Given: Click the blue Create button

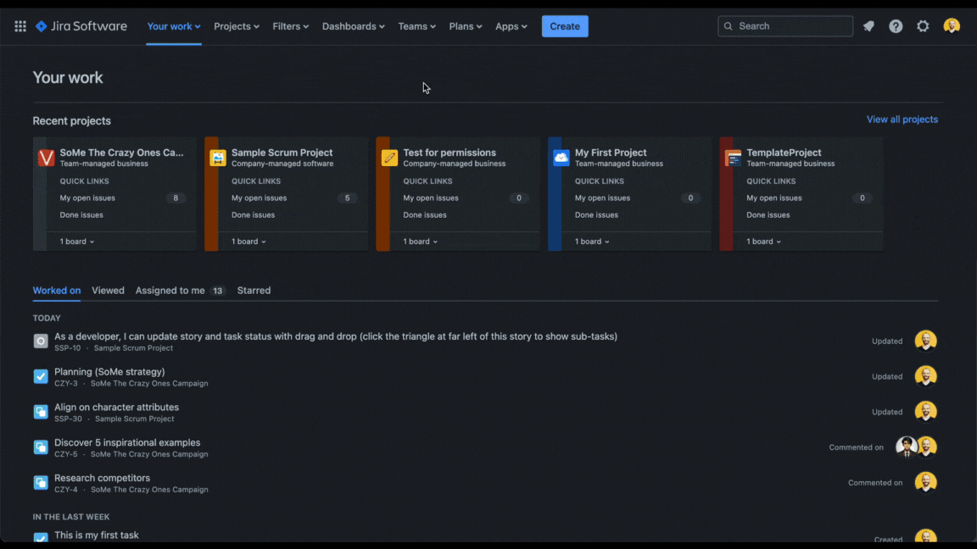Looking at the screenshot, I should click(x=565, y=26).
